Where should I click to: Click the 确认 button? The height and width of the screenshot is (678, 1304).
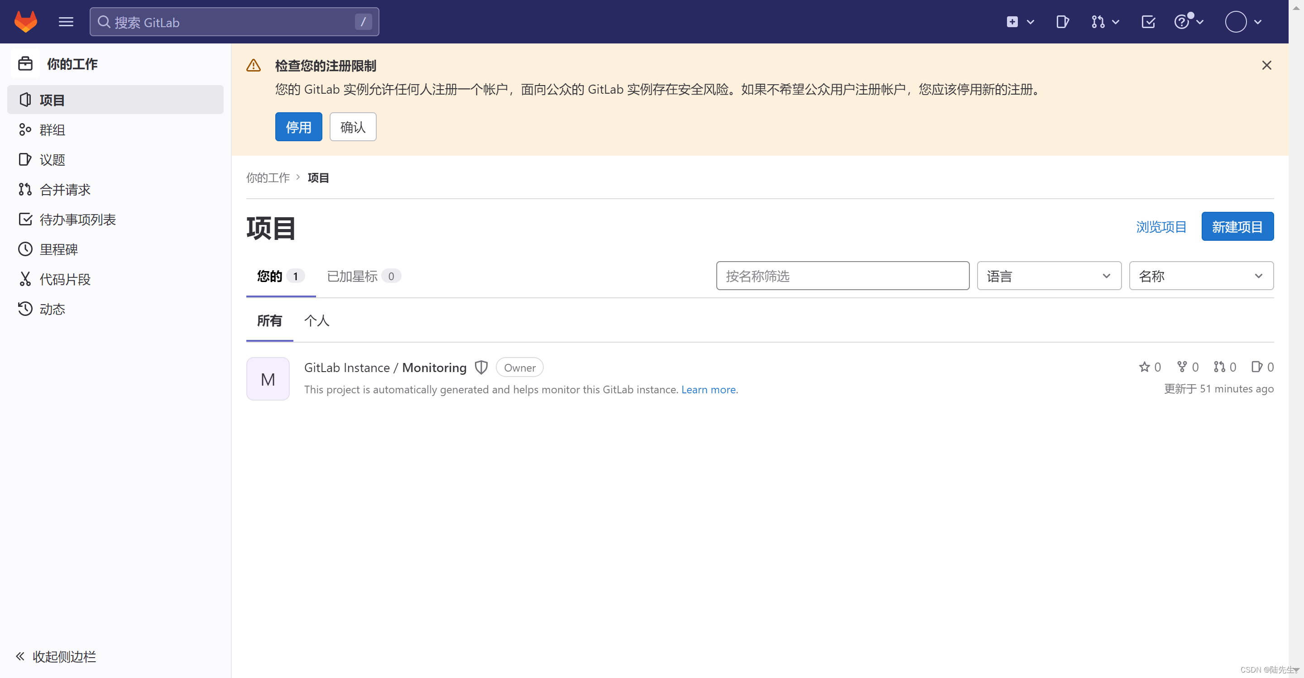353,126
